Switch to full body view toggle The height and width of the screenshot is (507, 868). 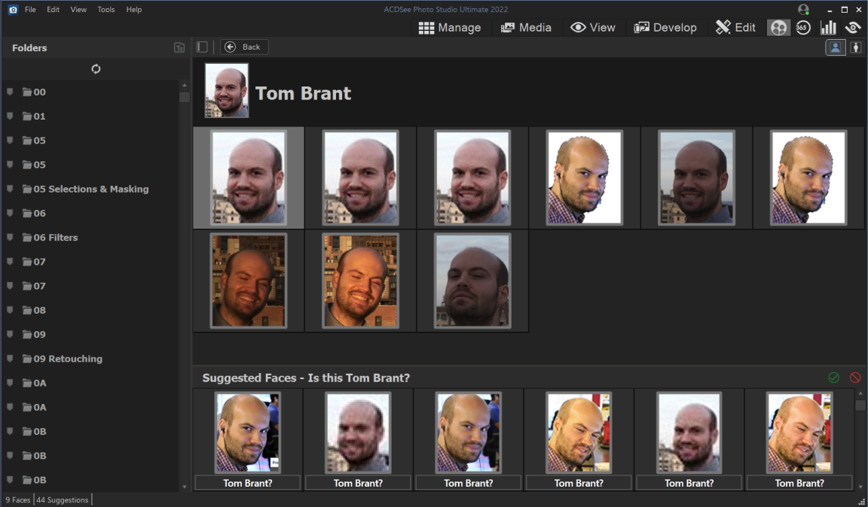pyautogui.click(x=856, y=47)
